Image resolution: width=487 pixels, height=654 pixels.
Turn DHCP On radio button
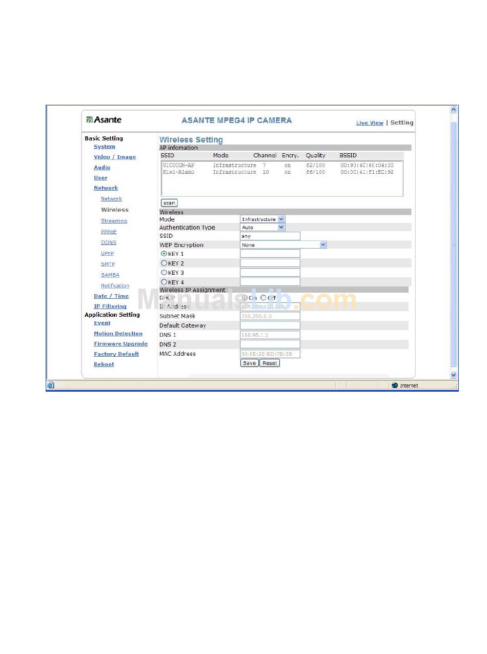[x=245, y=297]
